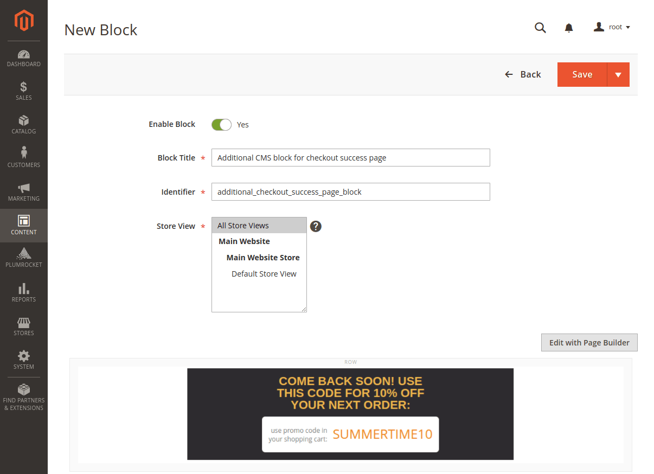This screenshot has width=654, height=474.
Task: Click the Save button
Action: point(582,75)
